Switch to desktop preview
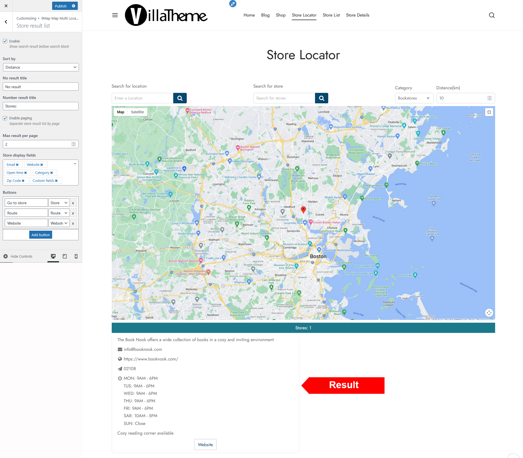Viewport: 523px width, 458px height. (x=53, y=256)
